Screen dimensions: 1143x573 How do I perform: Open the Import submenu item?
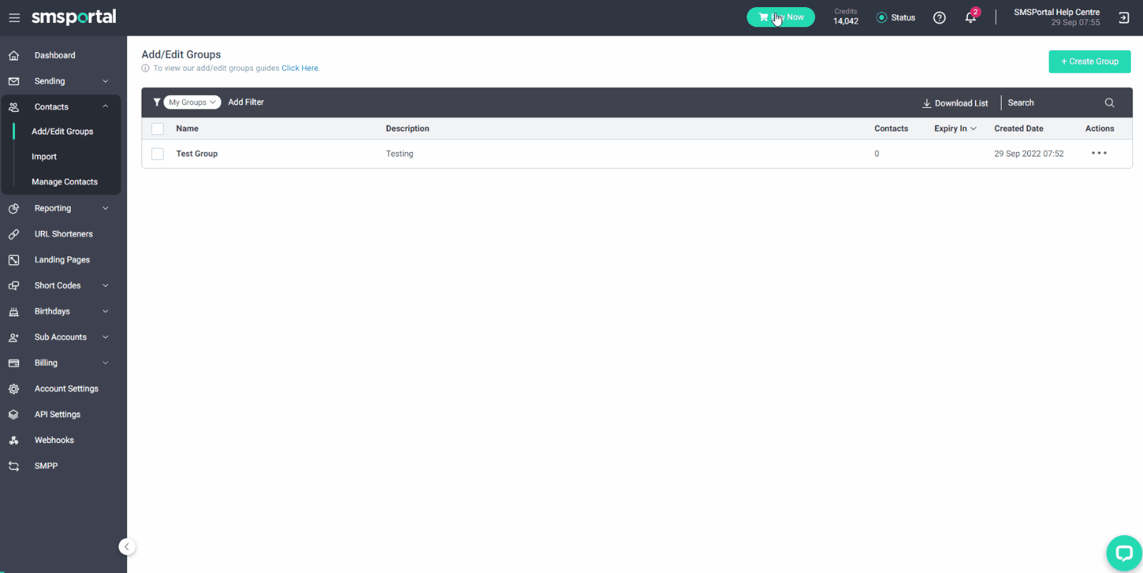(44, 156)
